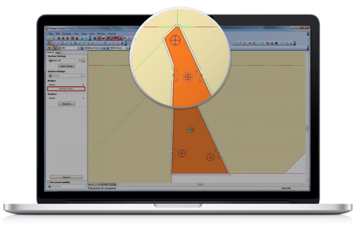Open the DSGstrip Crown dropdown
Screen dimensions: 360x240
(101, 48)
